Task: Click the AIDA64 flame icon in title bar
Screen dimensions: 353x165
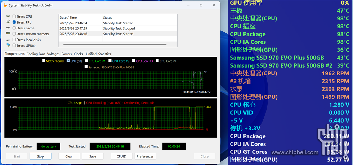Action: point(5,5)
